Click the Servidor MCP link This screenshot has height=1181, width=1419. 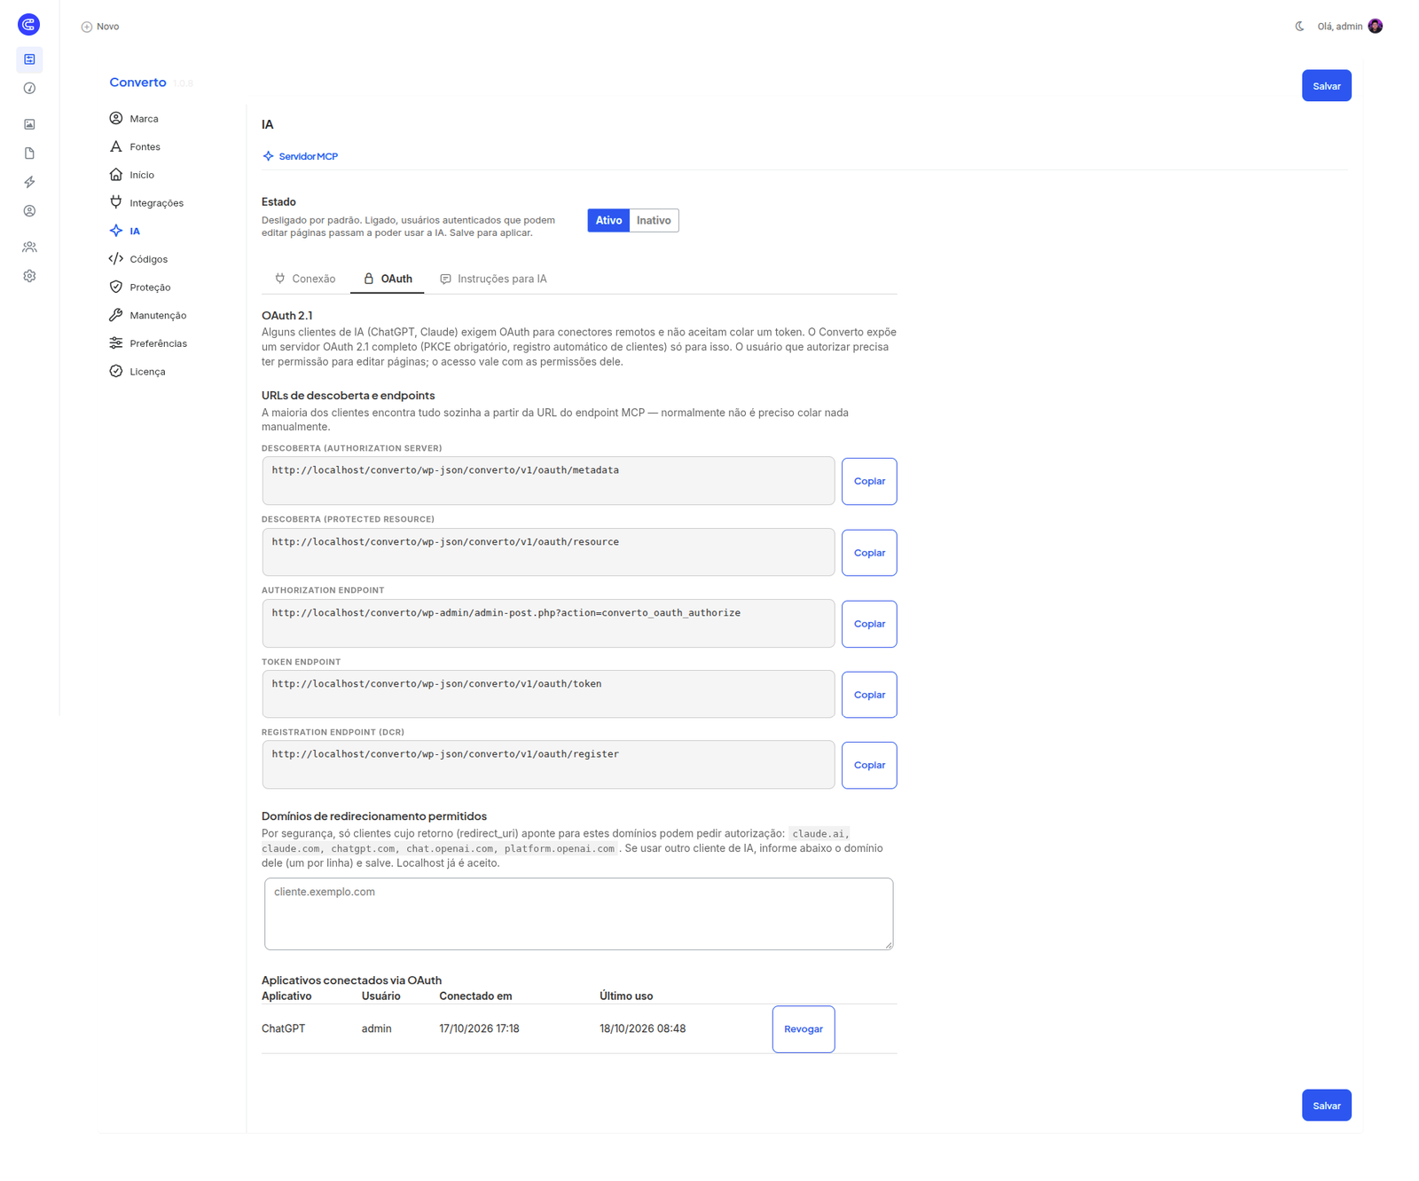(301, 157)
